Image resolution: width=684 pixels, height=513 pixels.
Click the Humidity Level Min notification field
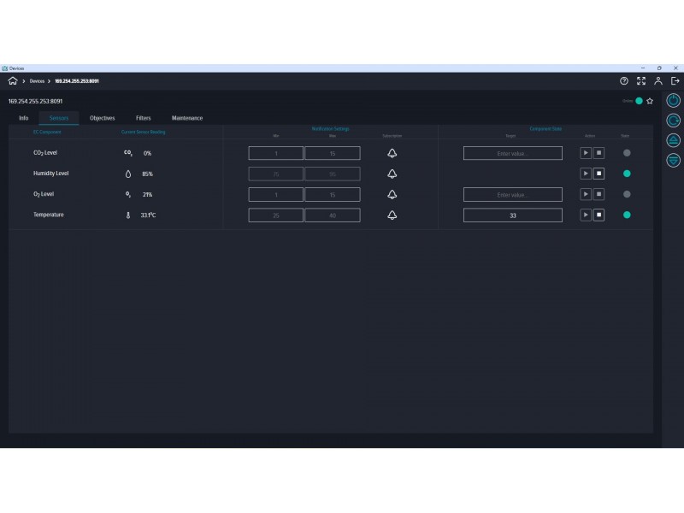[x=275, y=174]
